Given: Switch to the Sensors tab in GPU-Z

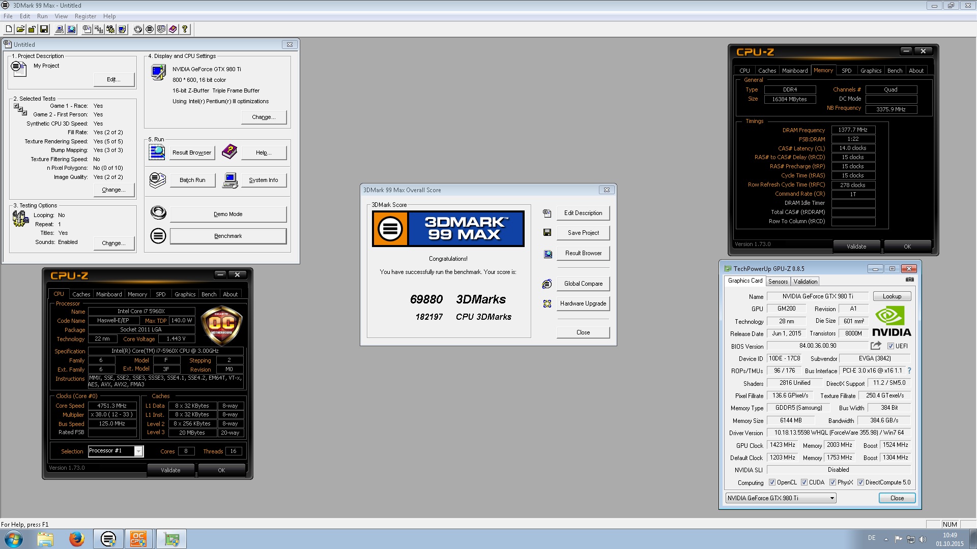Looking at the screenshot, I should 778,281.
